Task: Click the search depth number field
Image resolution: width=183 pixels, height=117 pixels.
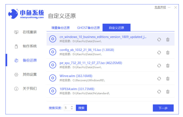Action: 66,108
